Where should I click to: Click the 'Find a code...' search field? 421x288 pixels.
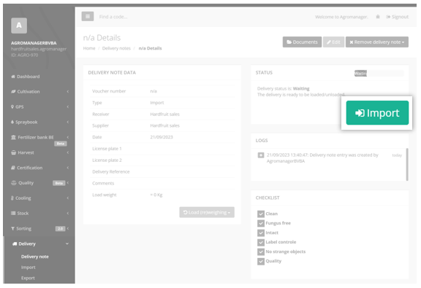click(113, 17)
